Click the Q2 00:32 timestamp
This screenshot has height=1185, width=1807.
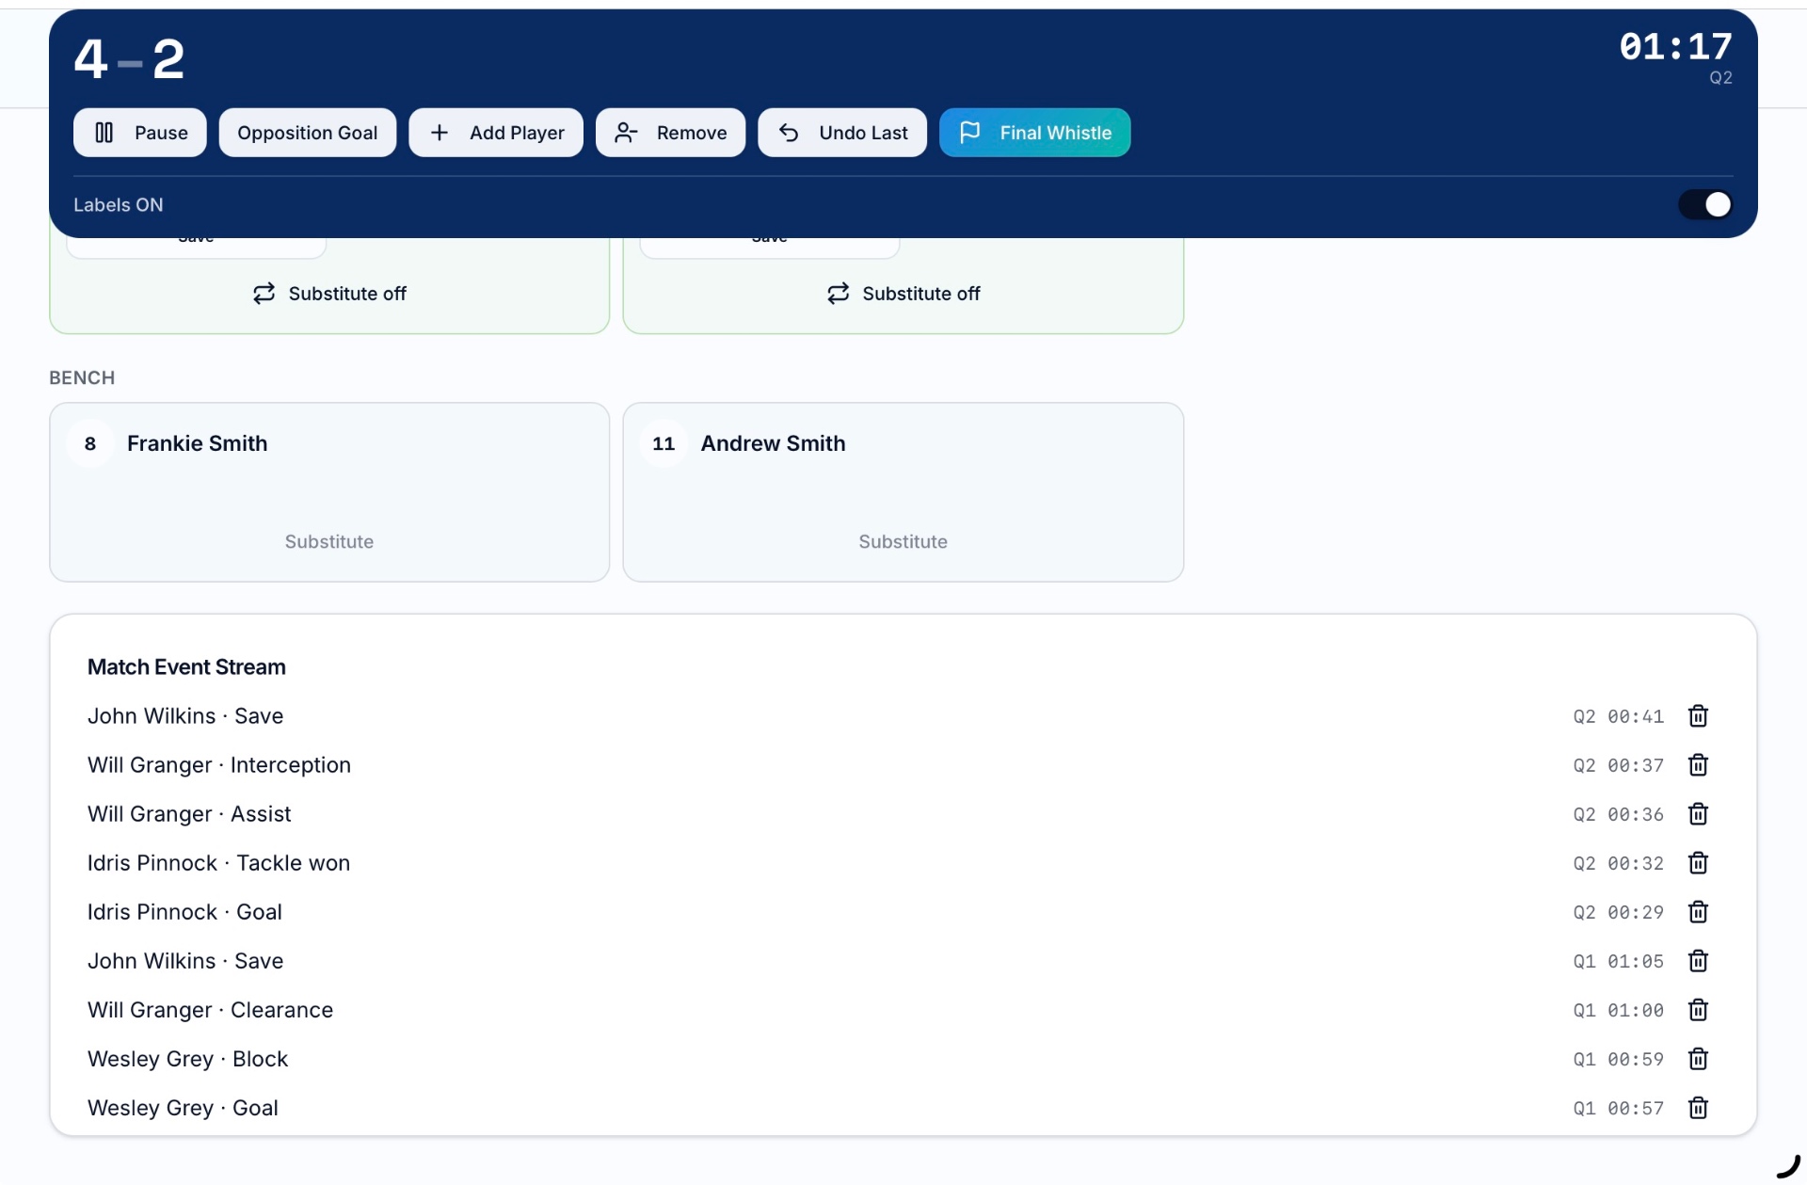[1618, 863]
